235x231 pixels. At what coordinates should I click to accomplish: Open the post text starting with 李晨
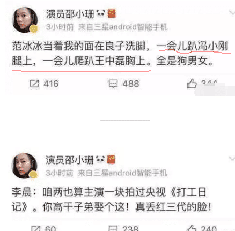coord(112,200)
